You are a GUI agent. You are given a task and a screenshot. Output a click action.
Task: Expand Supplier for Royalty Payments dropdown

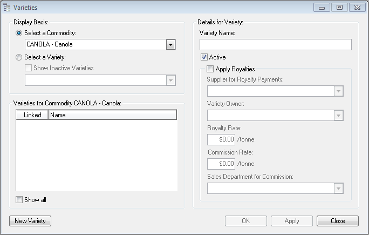[338, 91]
